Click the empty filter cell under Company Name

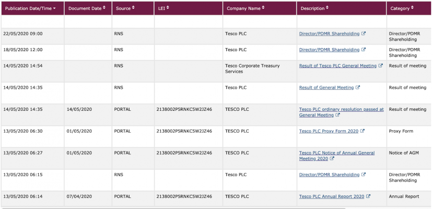point(259,22)
